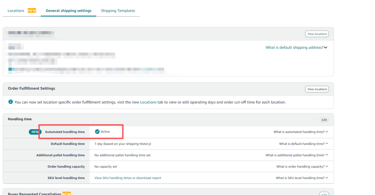375x195 pixels.
Task: Expand What is default shipping address
Action: click(296, 47)
